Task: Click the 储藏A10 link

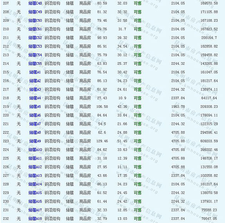Action: coord(35,150)
